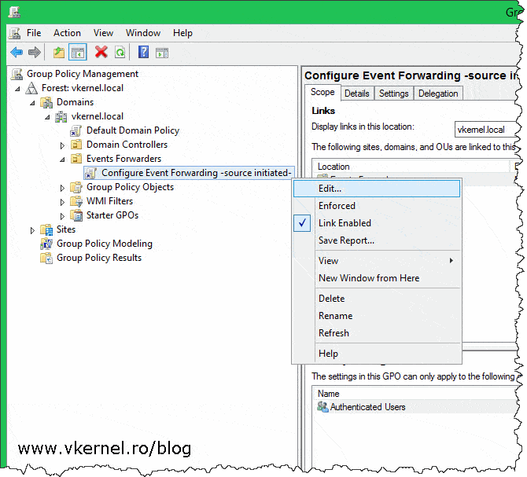Screen dimensions: 527x477
Task: Expand the Domain Controllers node
Action: (x=62, y=145)
